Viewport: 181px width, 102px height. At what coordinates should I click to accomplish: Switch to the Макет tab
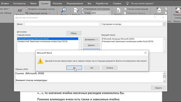33,3
